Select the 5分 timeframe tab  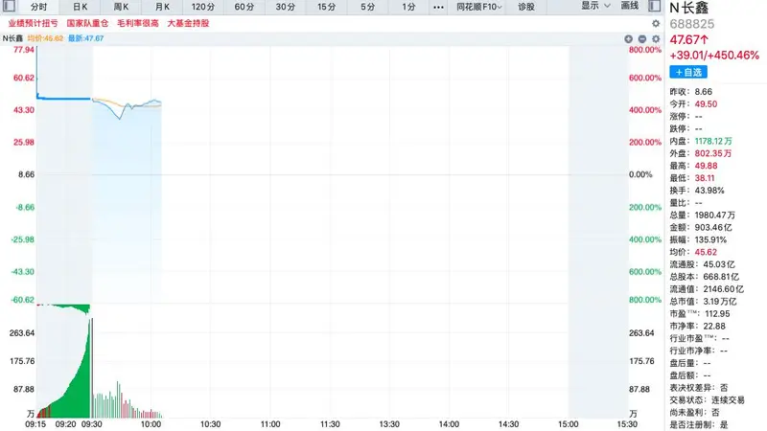pos(367,7)
